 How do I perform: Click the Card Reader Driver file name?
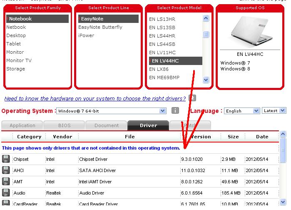(98, 204)
